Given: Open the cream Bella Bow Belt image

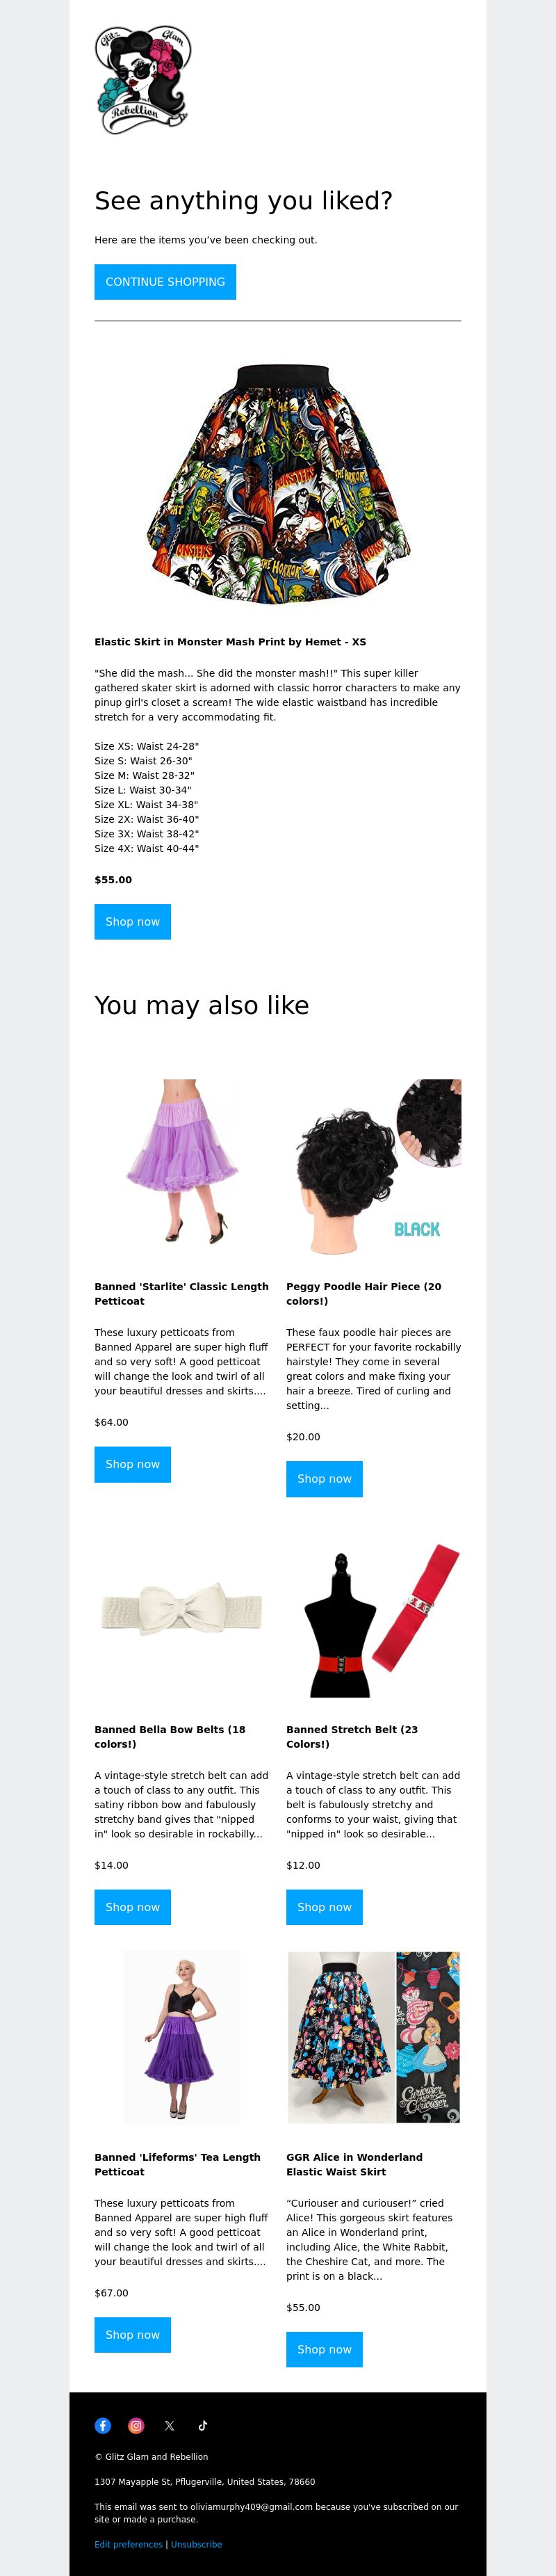Looking at the screenshot, I should (x=182, y=1611).
